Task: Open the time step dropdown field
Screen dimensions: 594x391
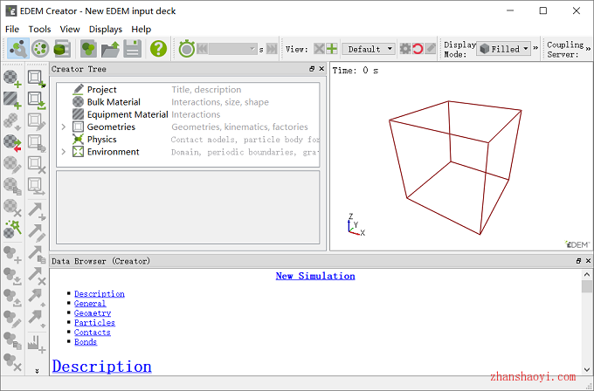Action: [232, 49]
